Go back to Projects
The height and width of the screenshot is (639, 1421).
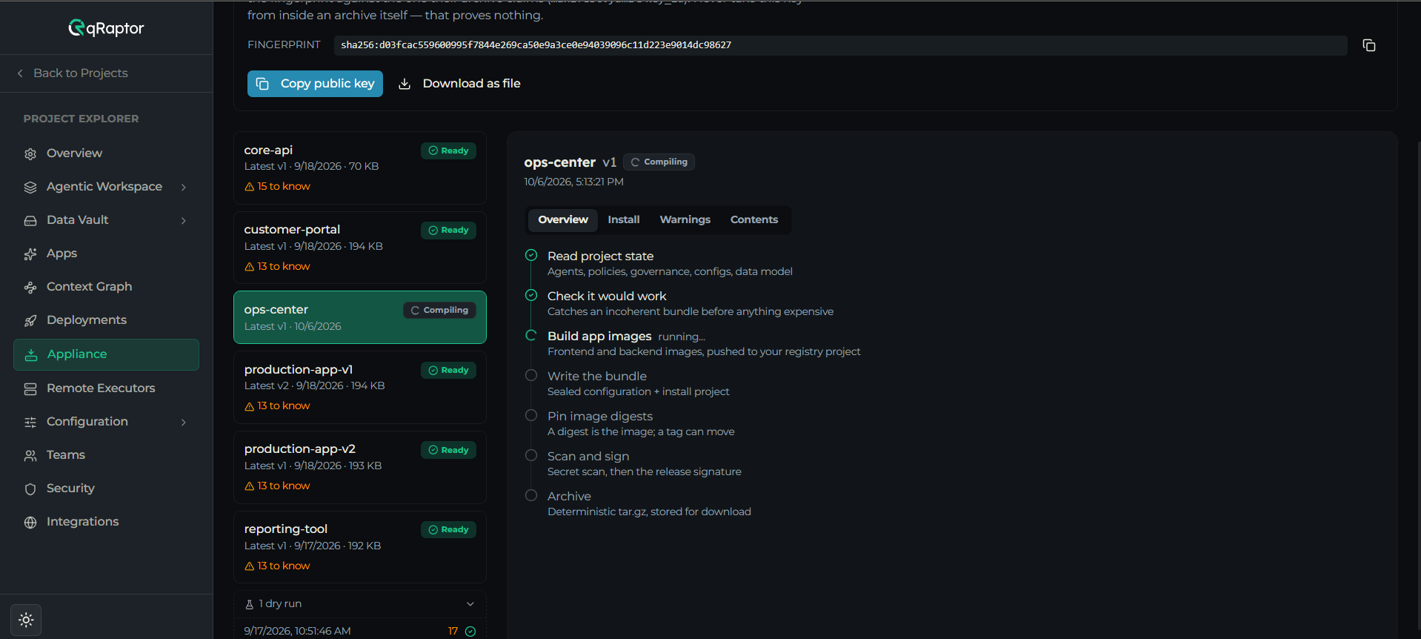point(73,73)
